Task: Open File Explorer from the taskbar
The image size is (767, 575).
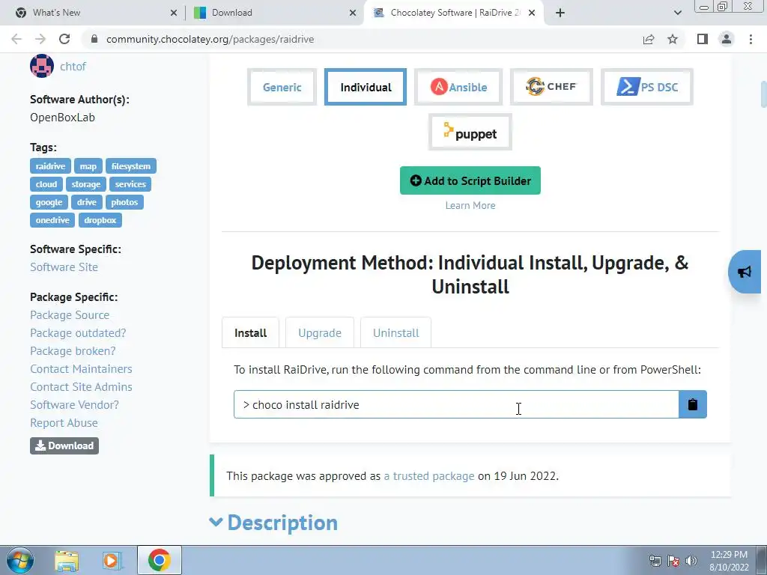Action: click(x=67, y=561)
